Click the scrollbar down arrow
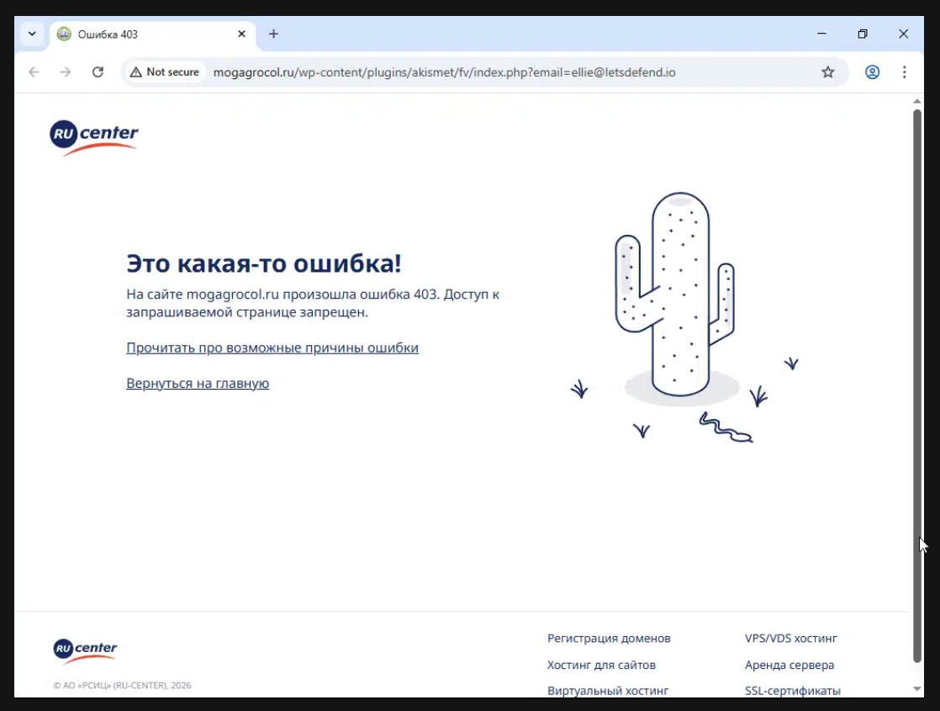The width and height of the screenshot is (940, 711). pyautogui.click(x=917, y=689)
